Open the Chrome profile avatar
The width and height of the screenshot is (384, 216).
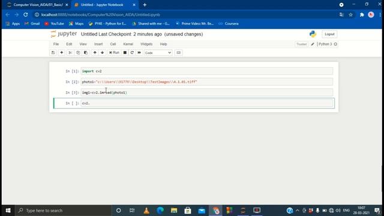[371, 14]
